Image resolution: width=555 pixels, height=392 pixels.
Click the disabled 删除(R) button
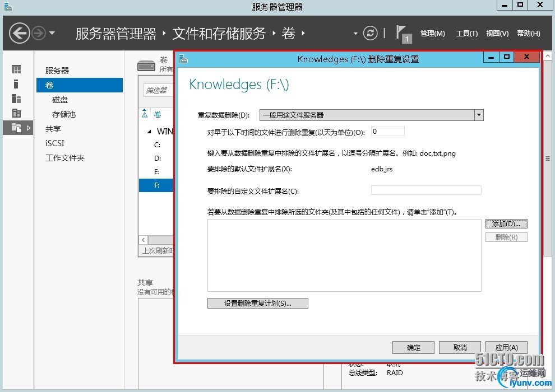point(506,237)
